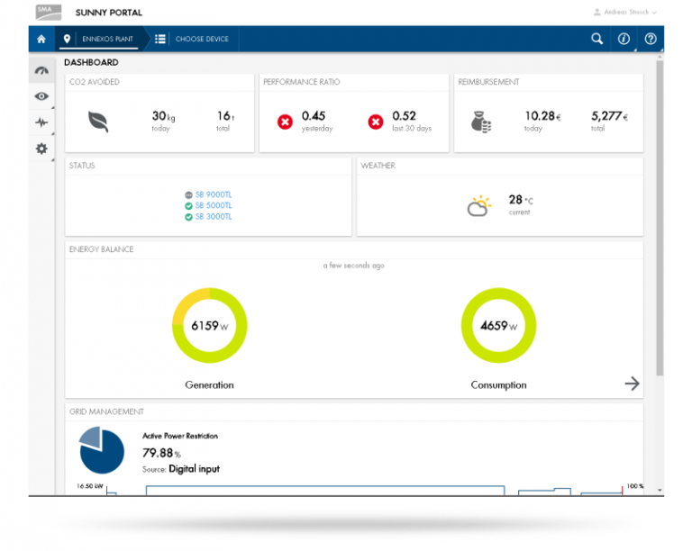Open the SB 3000TL device link

(x=214, y=216)
